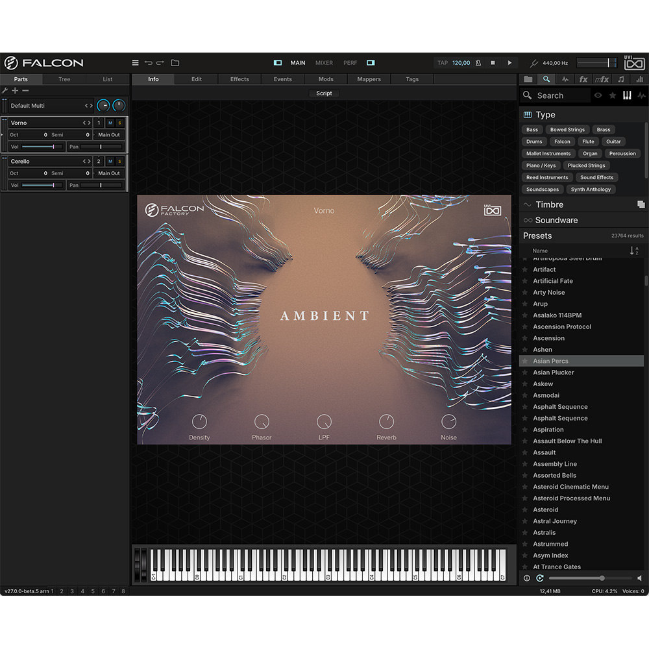
Task: Click in the Search presets field
Action: click(x=563, y=95)
